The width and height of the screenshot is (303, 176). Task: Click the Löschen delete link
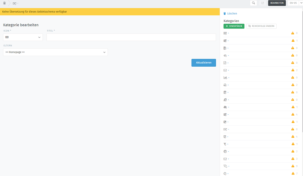(230, 14)
